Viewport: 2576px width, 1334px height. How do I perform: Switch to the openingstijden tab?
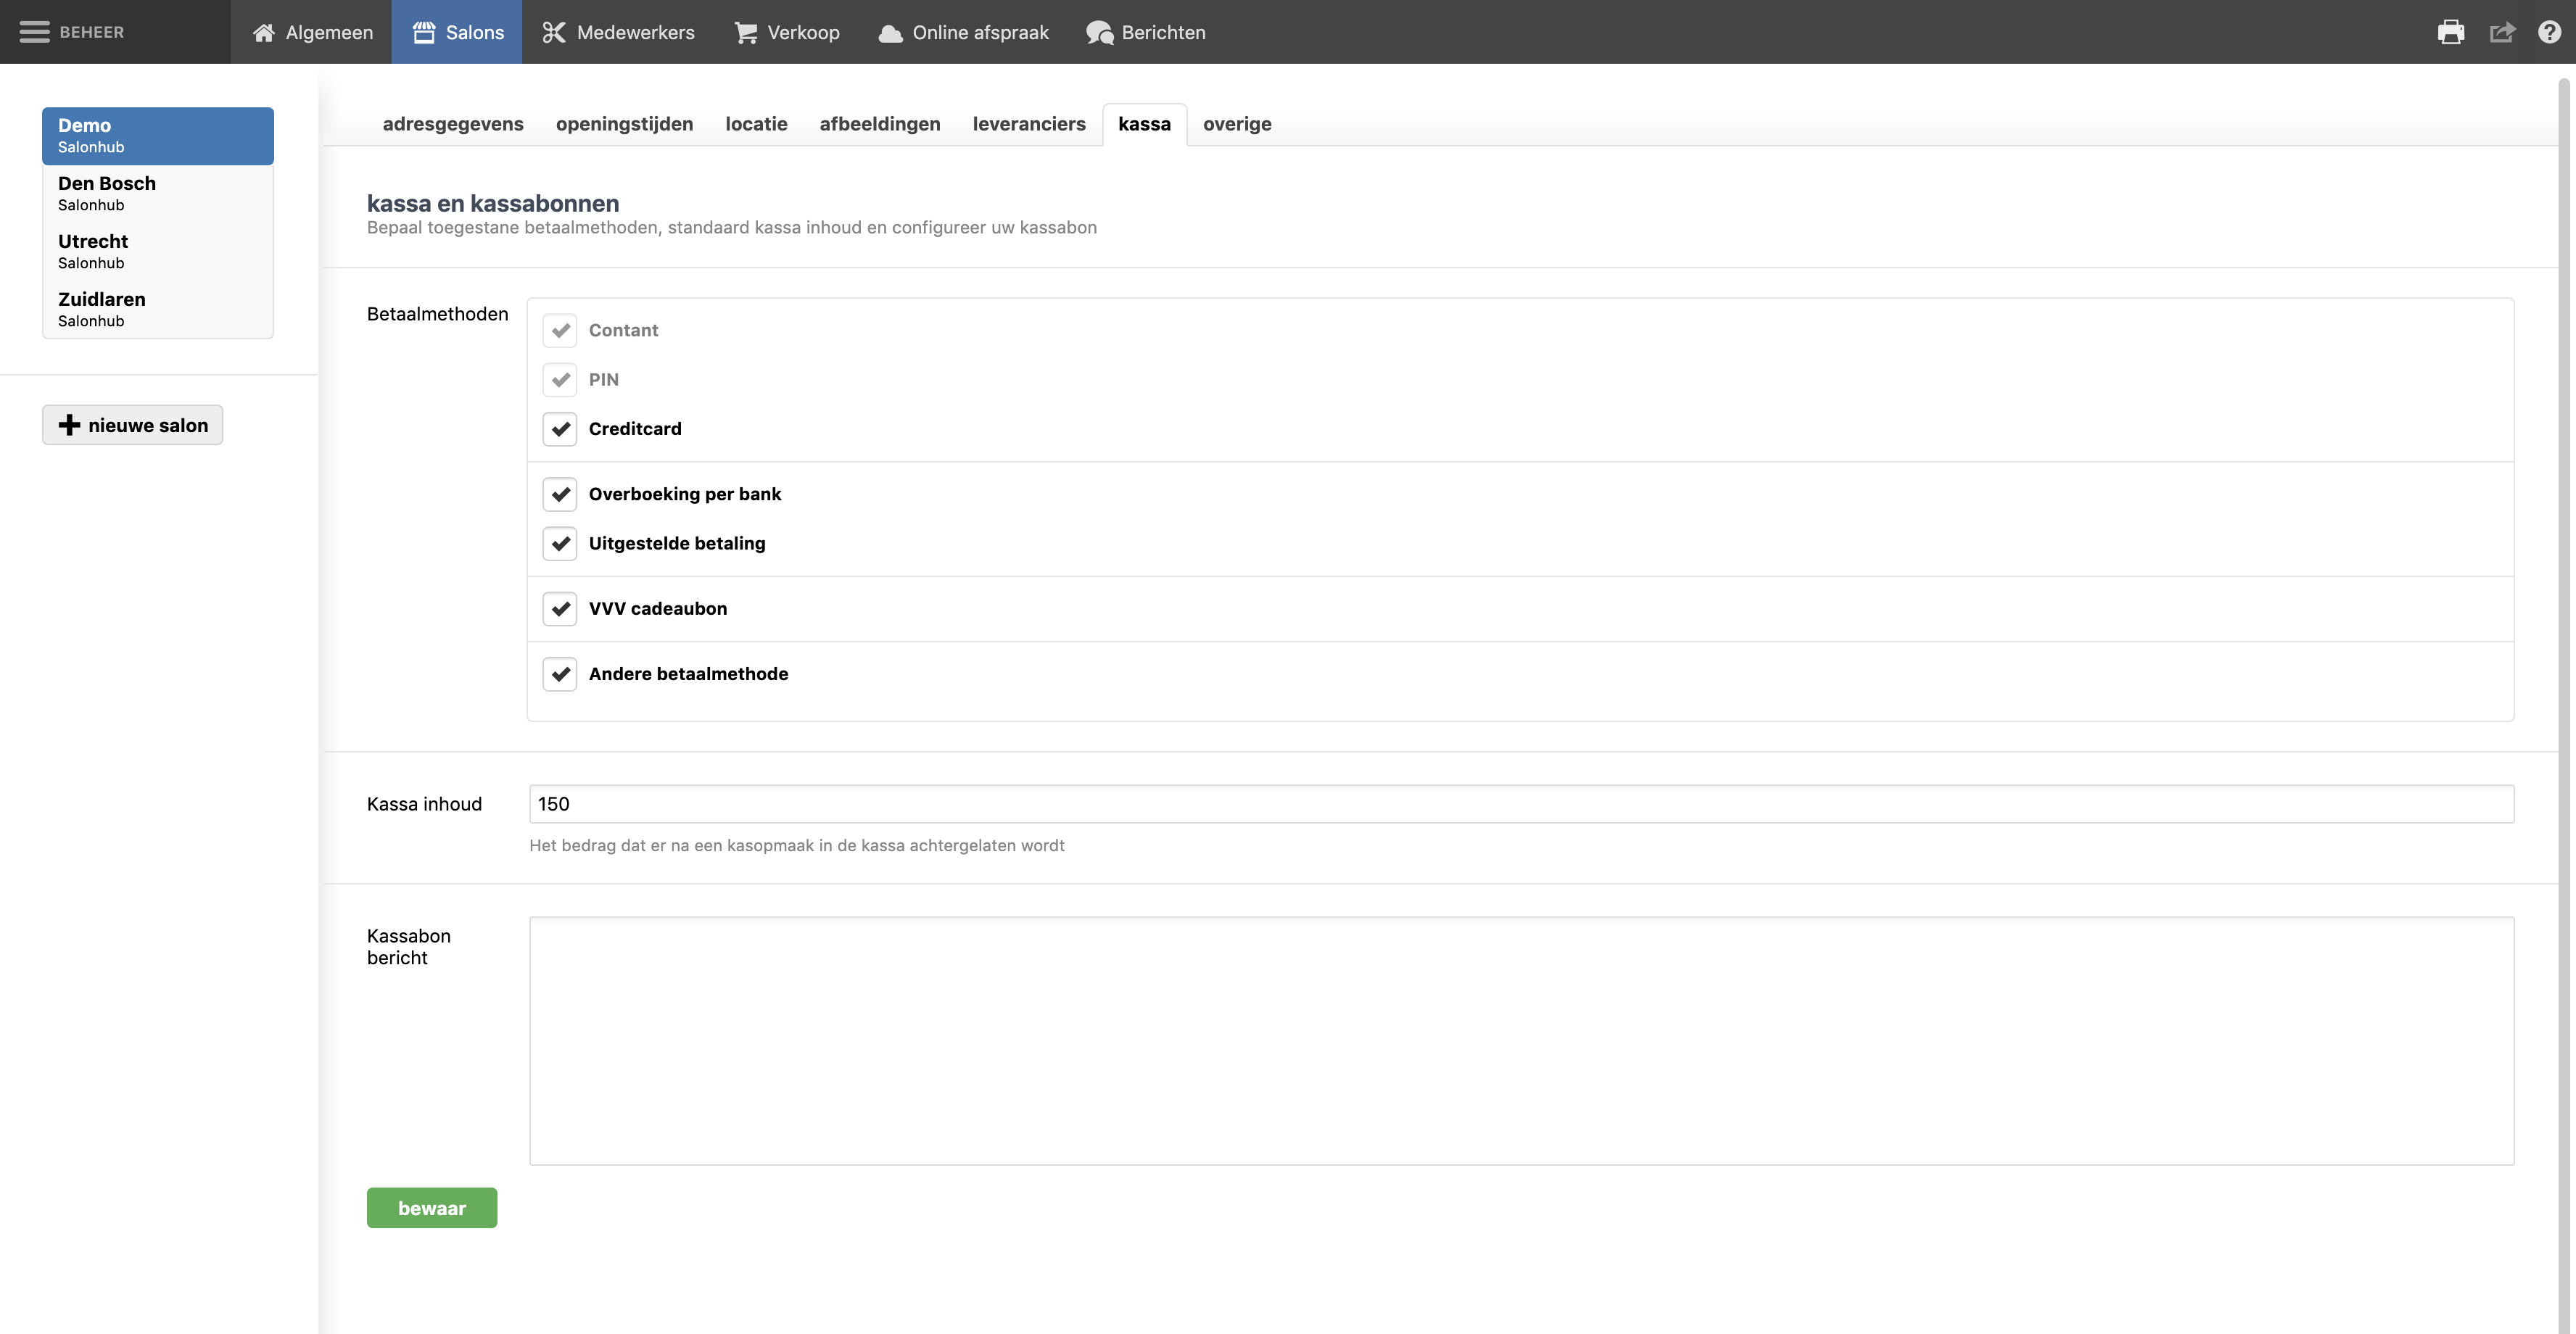[x=624, y=124]
